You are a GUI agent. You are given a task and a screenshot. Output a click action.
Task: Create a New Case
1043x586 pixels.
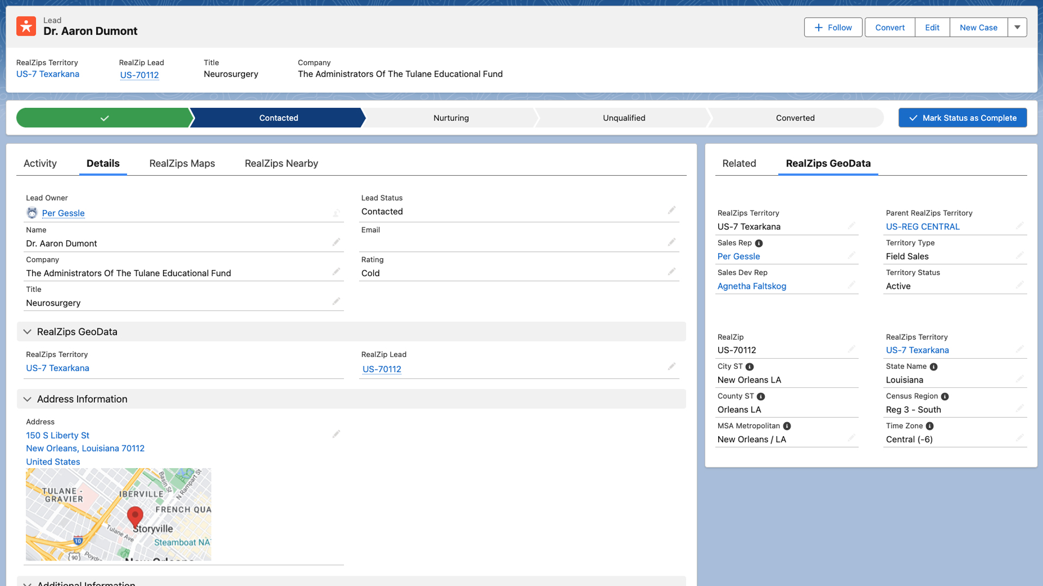coord(978,27)
